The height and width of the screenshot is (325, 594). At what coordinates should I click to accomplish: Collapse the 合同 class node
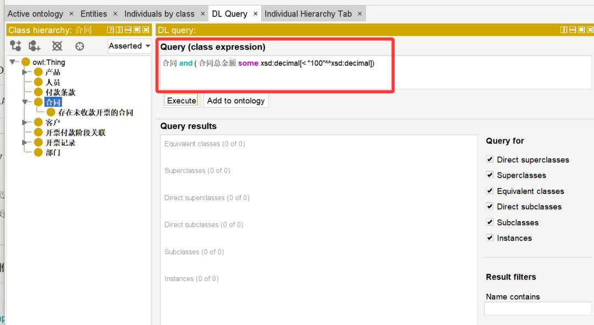(25, 102)
